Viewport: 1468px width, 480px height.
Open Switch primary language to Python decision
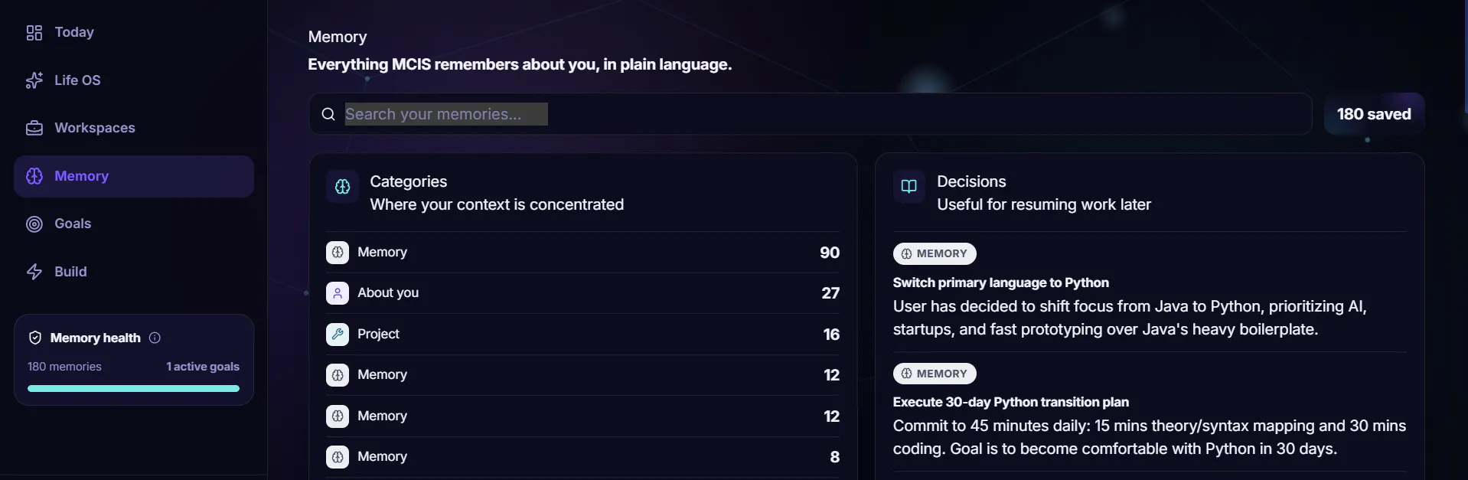[1000, 282]
